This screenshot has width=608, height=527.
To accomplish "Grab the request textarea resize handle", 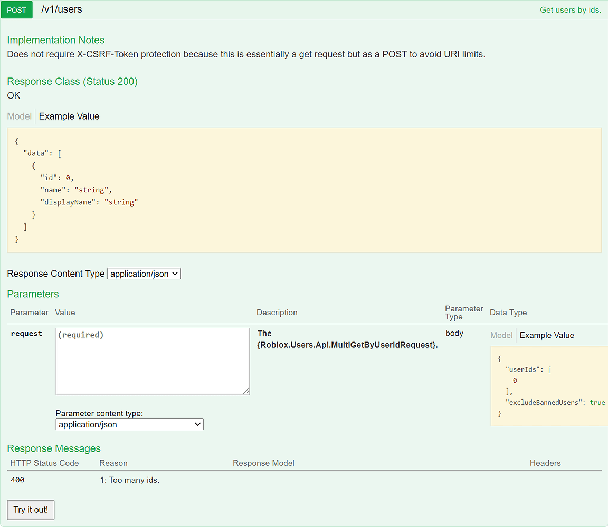I will coord(246,392).
